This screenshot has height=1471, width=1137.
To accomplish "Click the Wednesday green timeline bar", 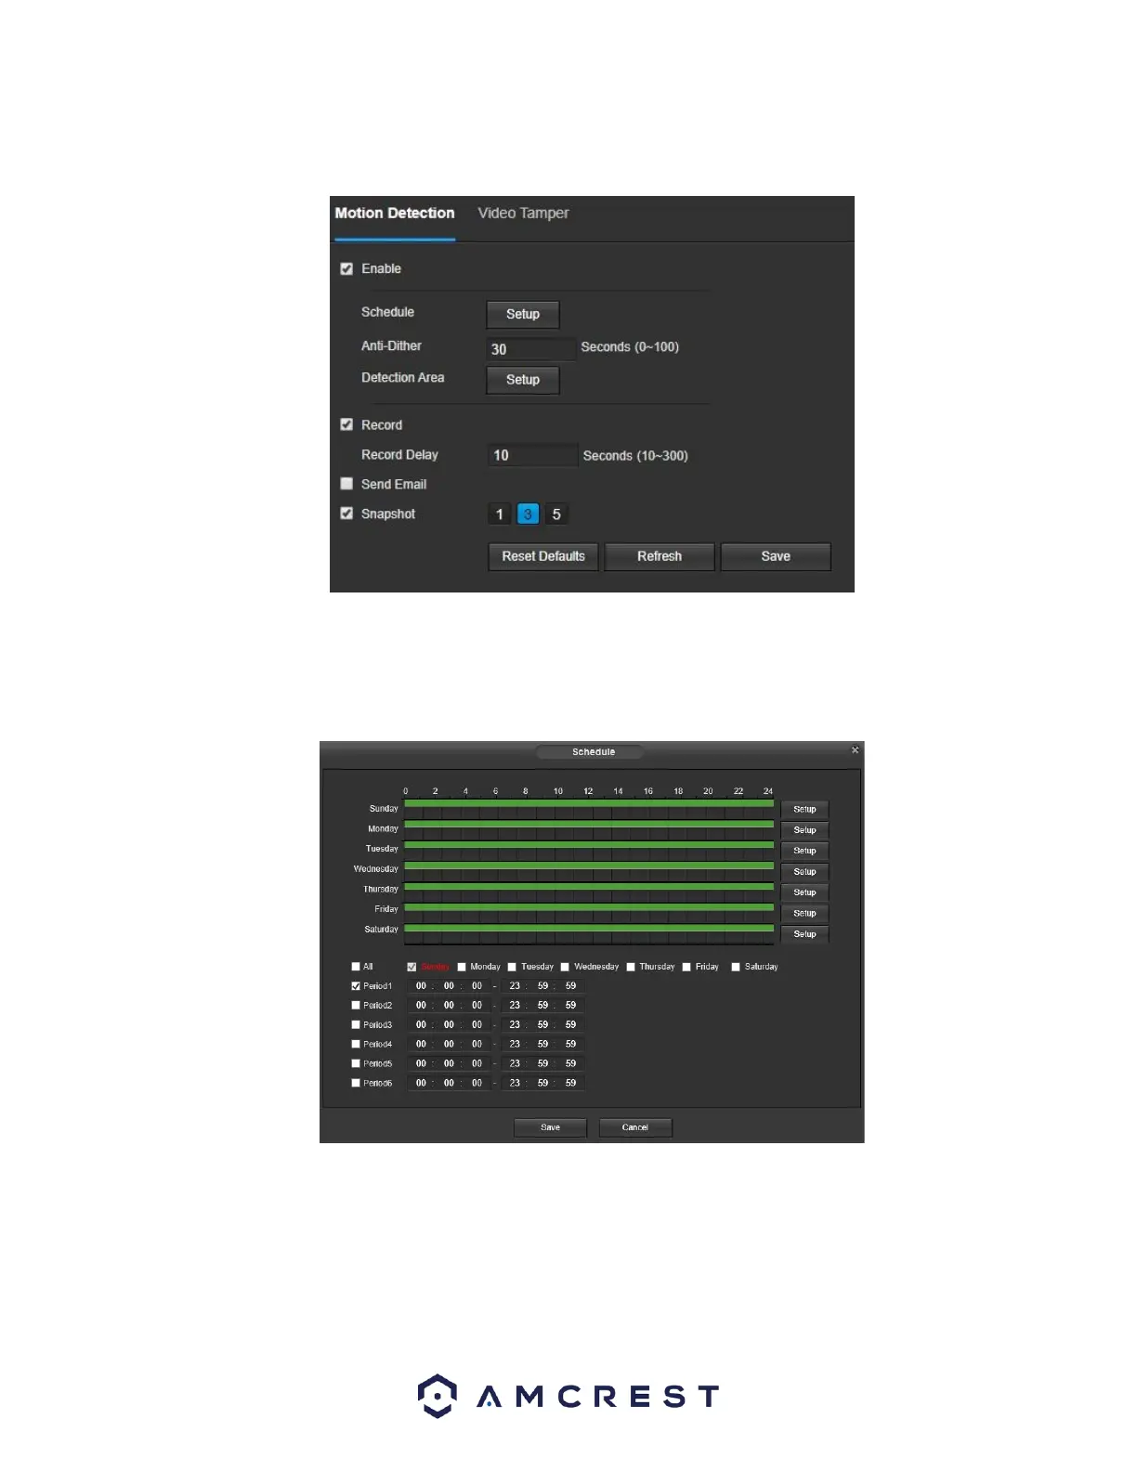I will [589, 866].
